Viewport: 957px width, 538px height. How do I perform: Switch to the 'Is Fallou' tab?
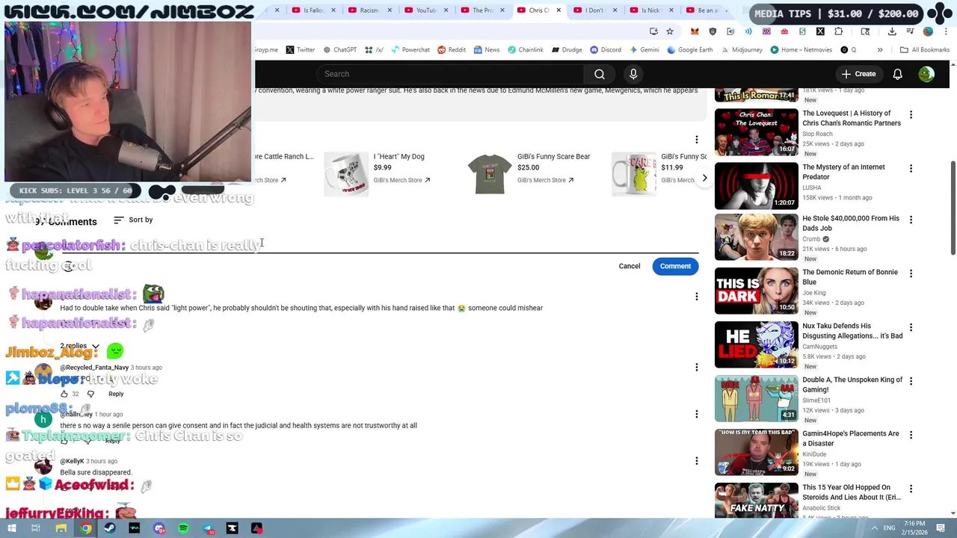[x=313, y=10]
